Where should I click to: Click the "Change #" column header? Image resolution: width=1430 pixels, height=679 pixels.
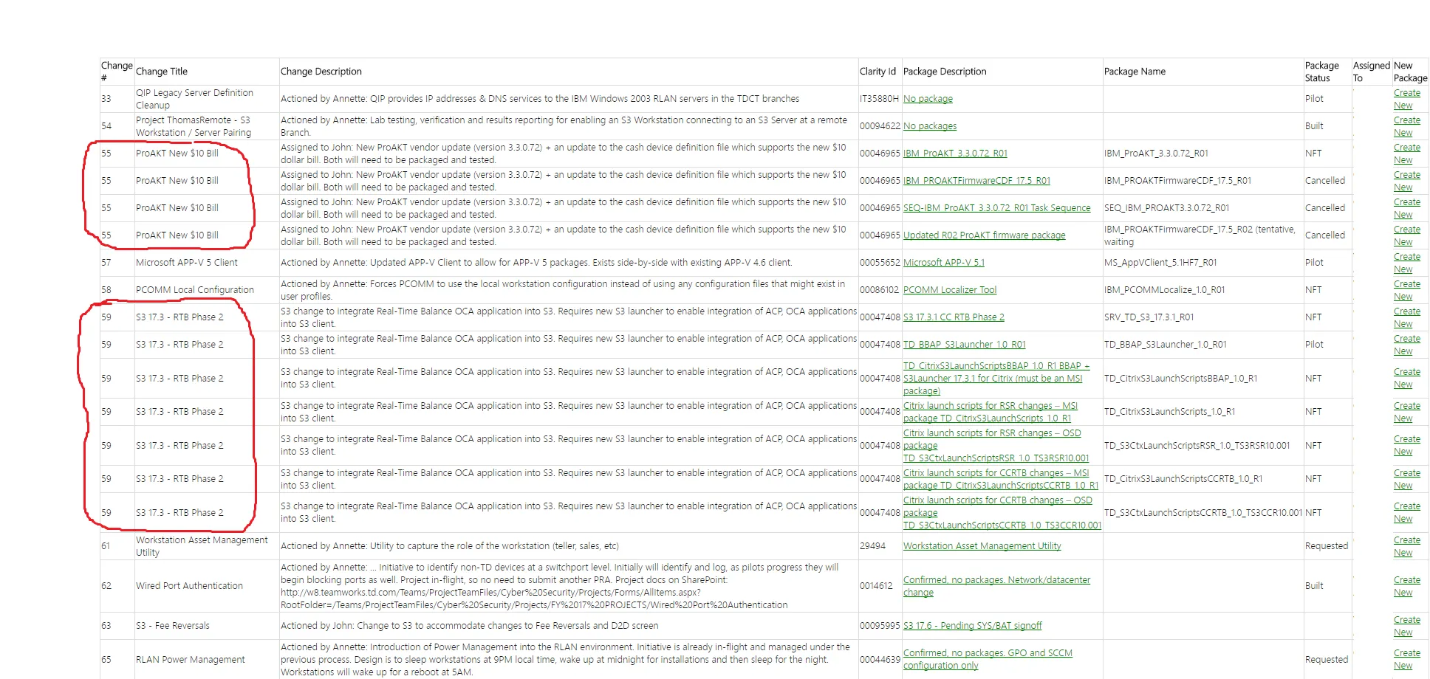pos(117,72)
